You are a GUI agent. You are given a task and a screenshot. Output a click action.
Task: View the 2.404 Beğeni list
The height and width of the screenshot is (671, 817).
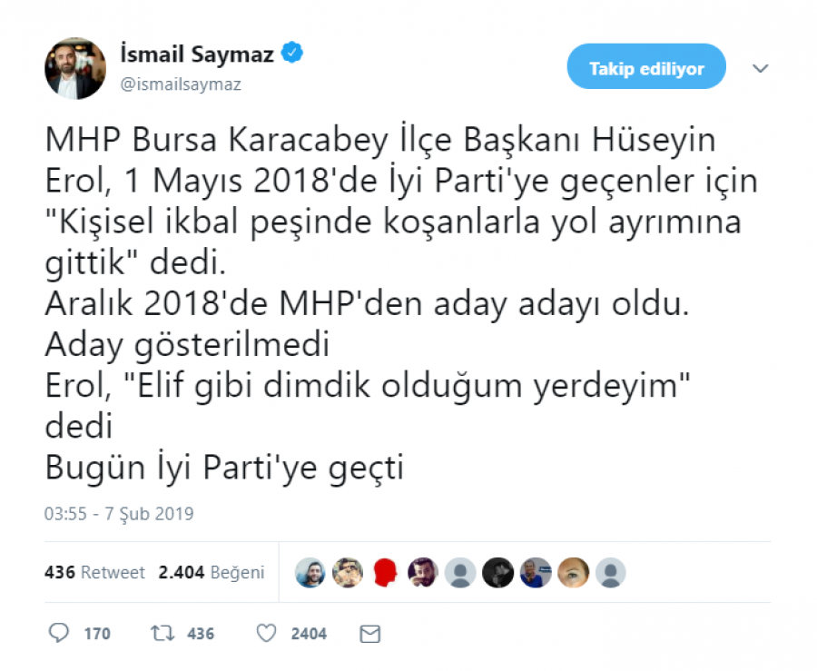(x=211, y=572)
